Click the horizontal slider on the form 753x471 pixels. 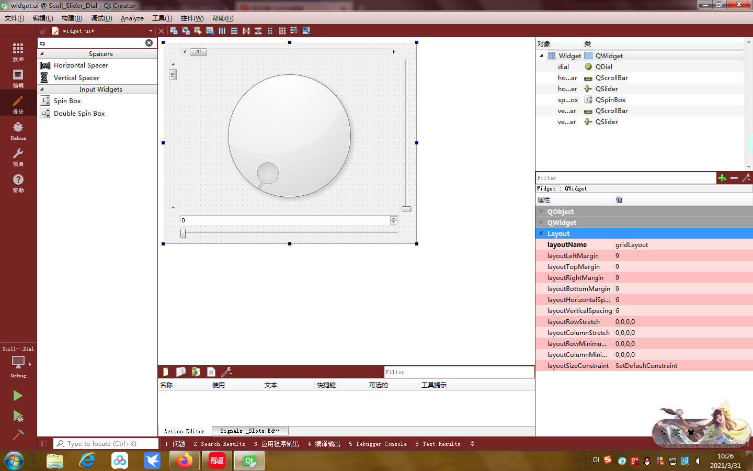point(289,233)
